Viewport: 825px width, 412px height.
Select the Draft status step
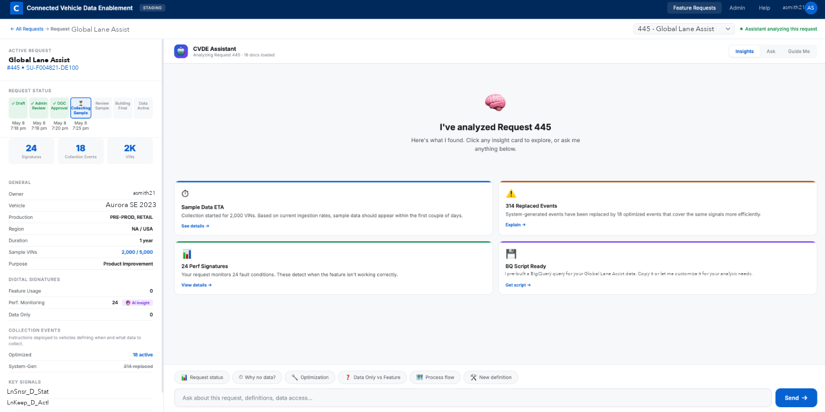coord(18,108)
